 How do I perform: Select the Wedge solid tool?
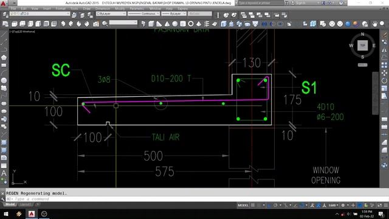(x=159, y=24)
